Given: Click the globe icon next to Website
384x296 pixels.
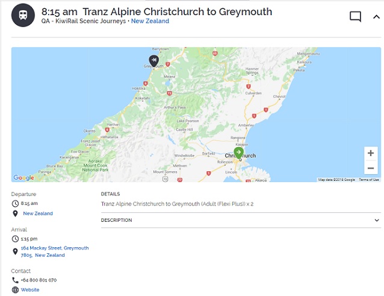Looking at the screenshot, I should [x=15, y=290].
